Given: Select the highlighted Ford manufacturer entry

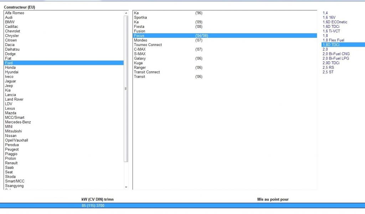Looking at the screenshot, I should click(x=64, y=63).
